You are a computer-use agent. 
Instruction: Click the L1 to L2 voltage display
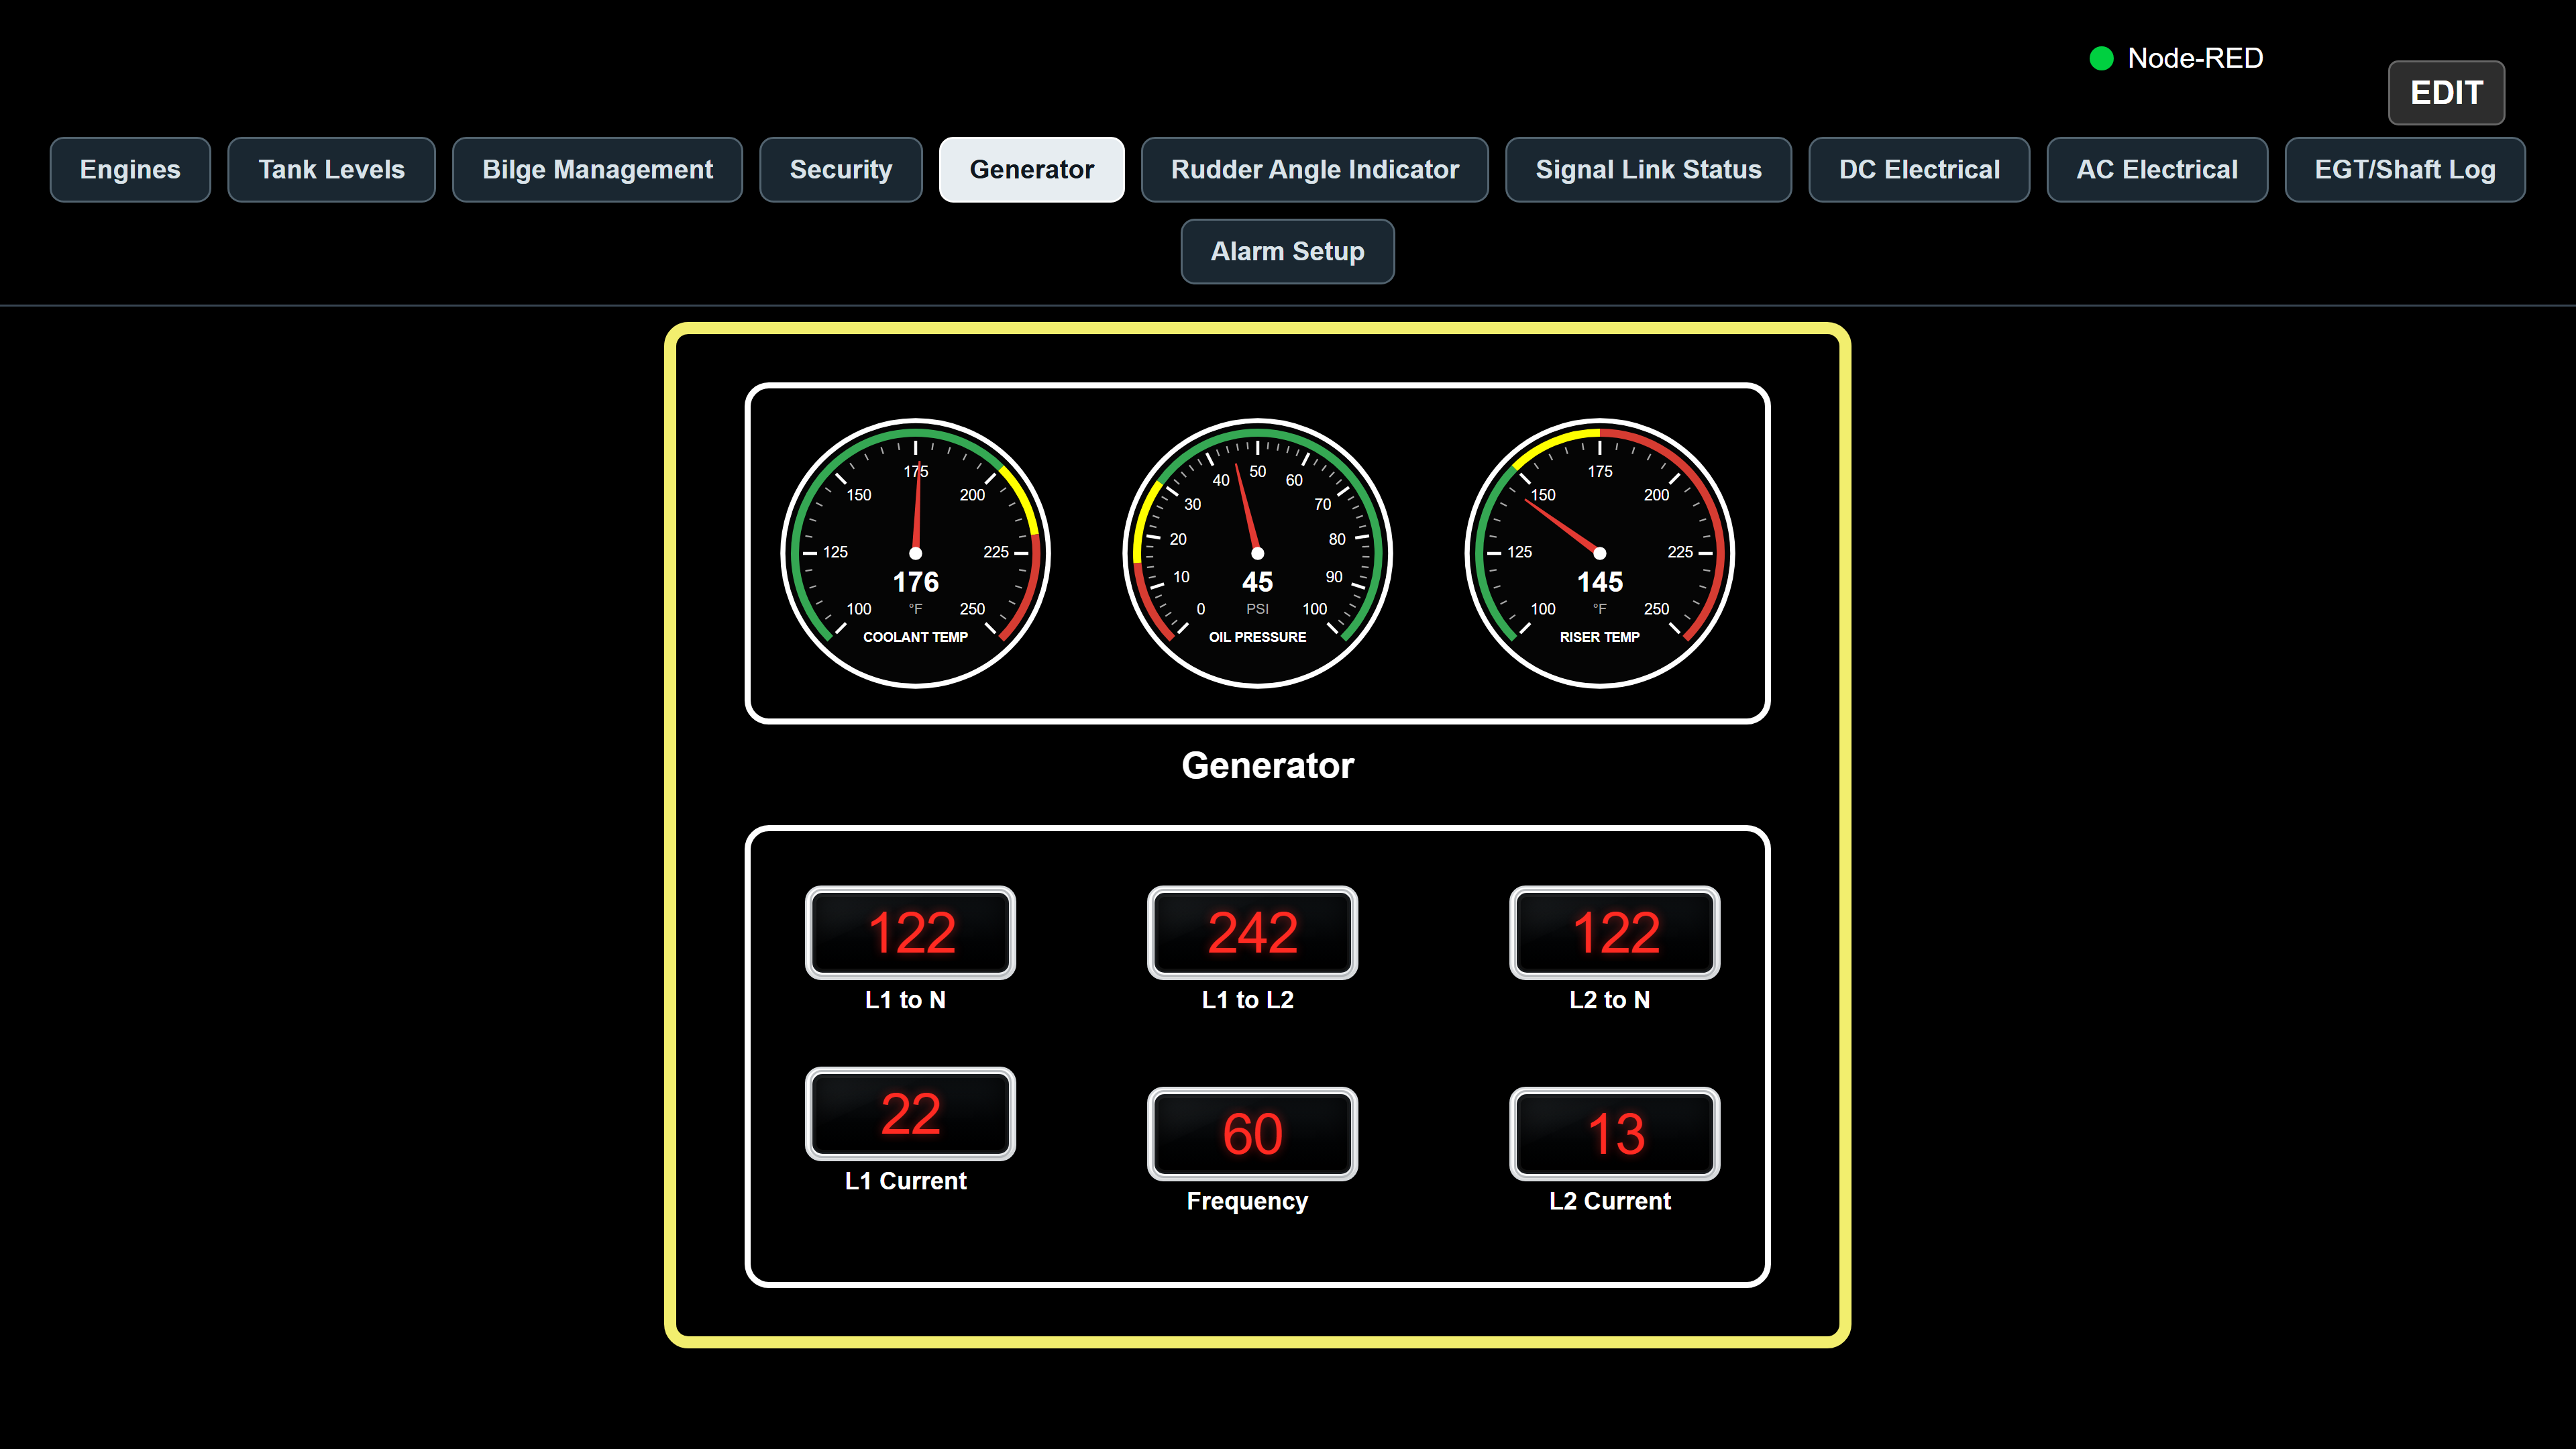tap(1252, 932)
